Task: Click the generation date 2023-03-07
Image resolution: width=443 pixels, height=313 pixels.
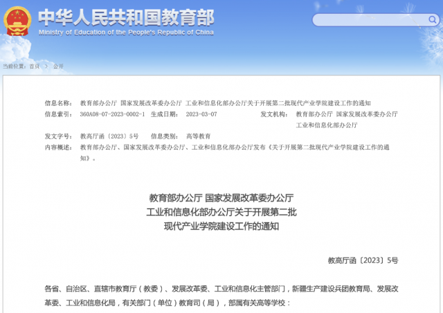Action: click(x=201, y=114)
